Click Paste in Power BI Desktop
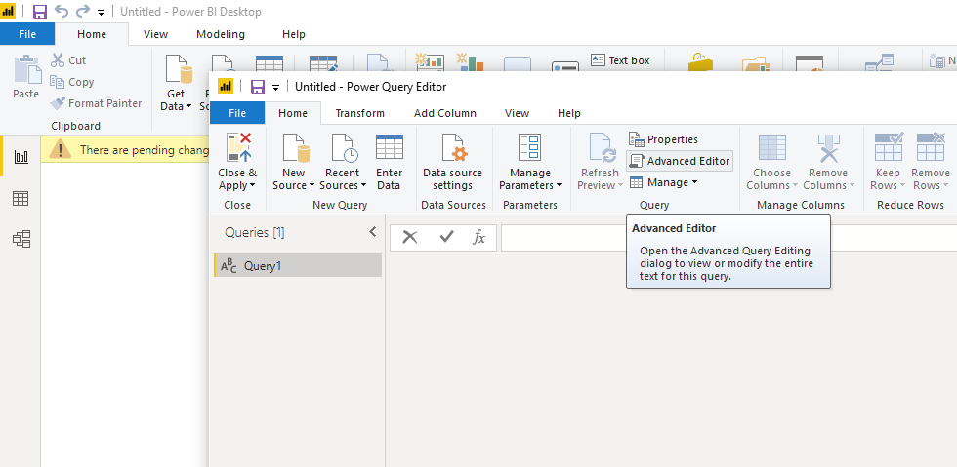Image resolution: width=957 pixels, height=467 pixels. 25,76
